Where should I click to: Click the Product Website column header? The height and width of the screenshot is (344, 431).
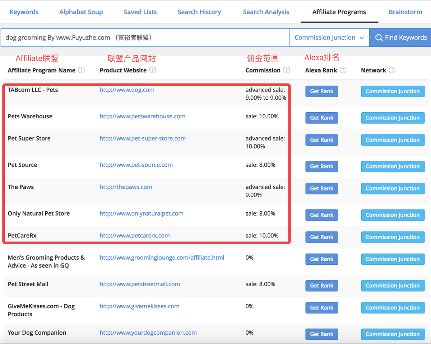[x=123, y=70]
